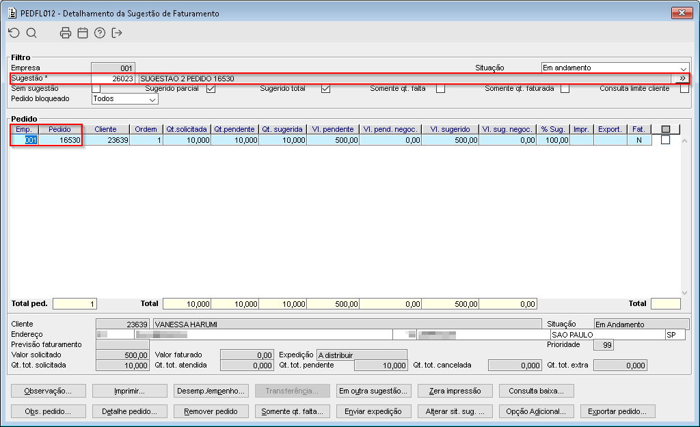Click the refresh/undo arrow toolbar icon
The image size is (700, 427).
14,33
